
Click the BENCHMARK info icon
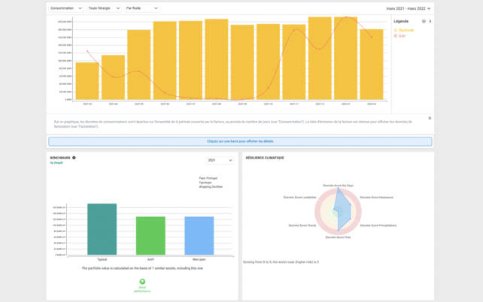pyautogui.click(x=74, y=158)
